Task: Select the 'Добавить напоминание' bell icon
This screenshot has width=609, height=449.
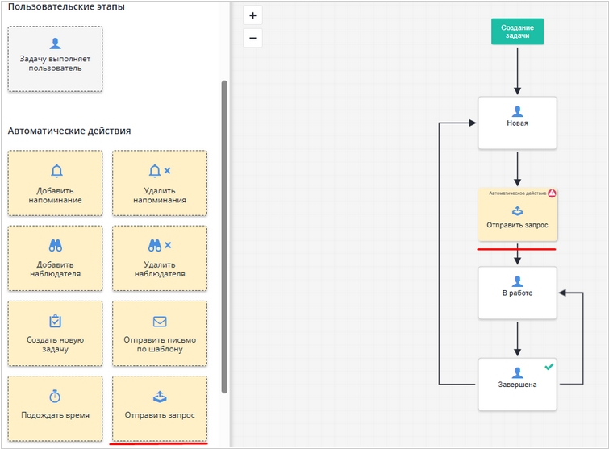Action: (56, 171)
